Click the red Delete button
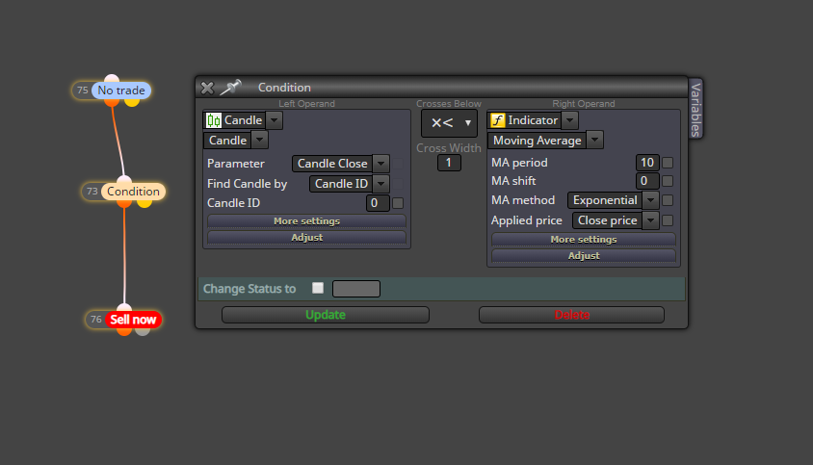Image resolution: width=813 pixels, height=465 pixels. click(x=571, y=315)
